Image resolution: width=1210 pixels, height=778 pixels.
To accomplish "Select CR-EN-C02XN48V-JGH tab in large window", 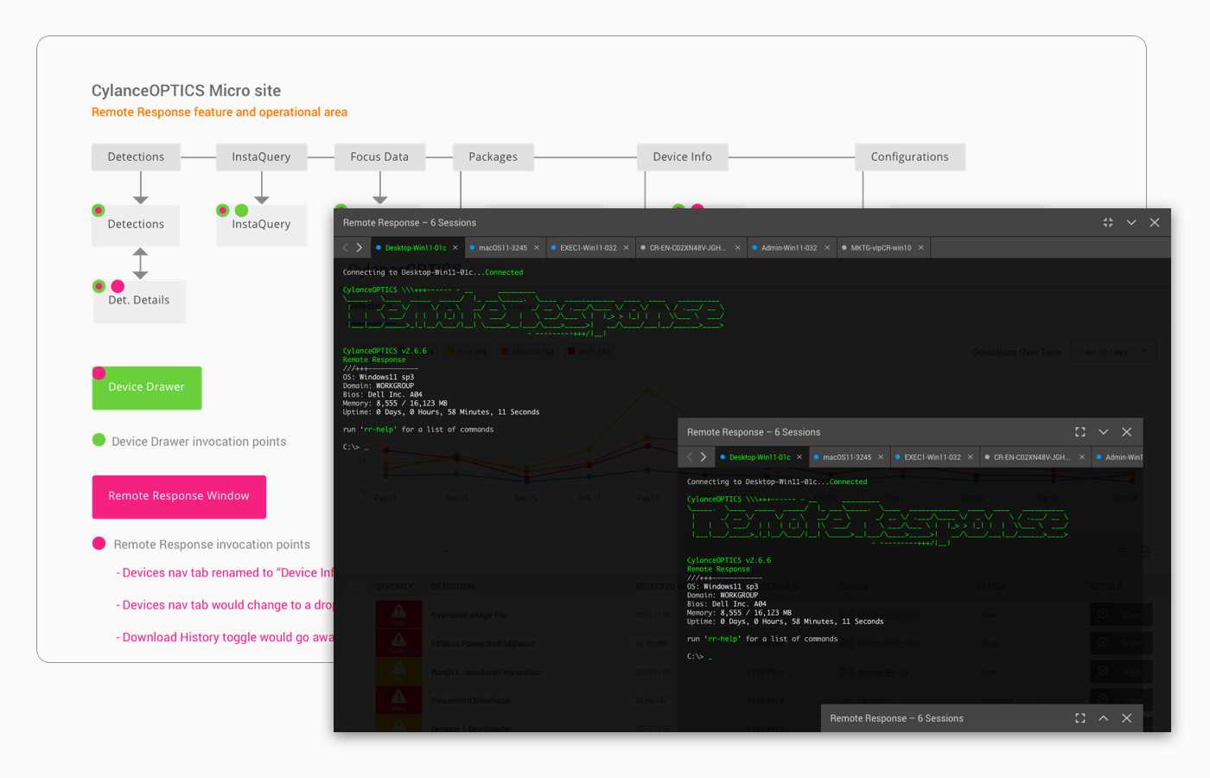I will click(x=687, y=248).
